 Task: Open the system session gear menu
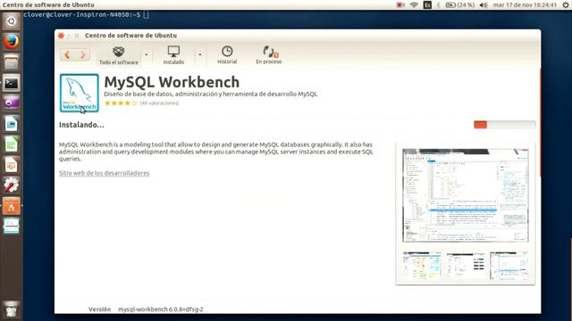coord(566,4)
